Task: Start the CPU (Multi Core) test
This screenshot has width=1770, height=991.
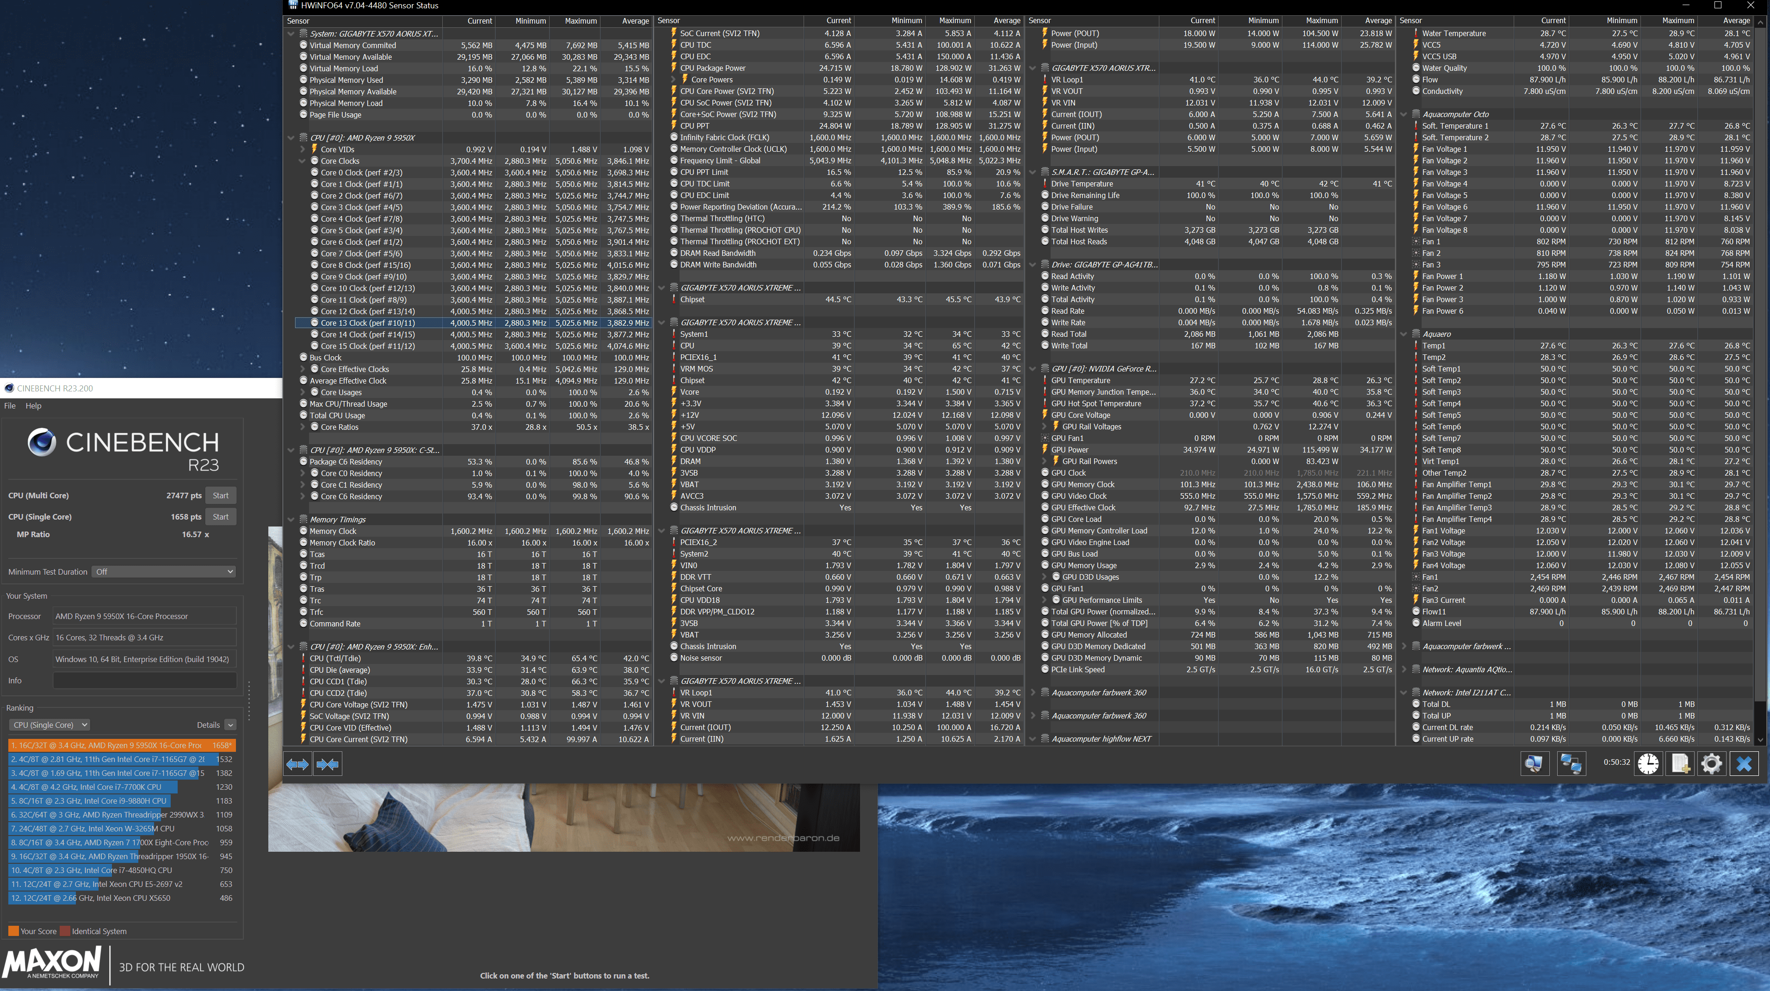Action: coord(221,495)
